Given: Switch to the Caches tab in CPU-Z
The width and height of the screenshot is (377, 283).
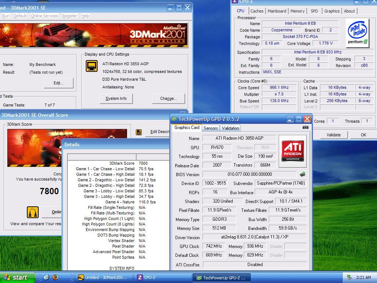Looking at the screenshot, I should click(257, 11).
